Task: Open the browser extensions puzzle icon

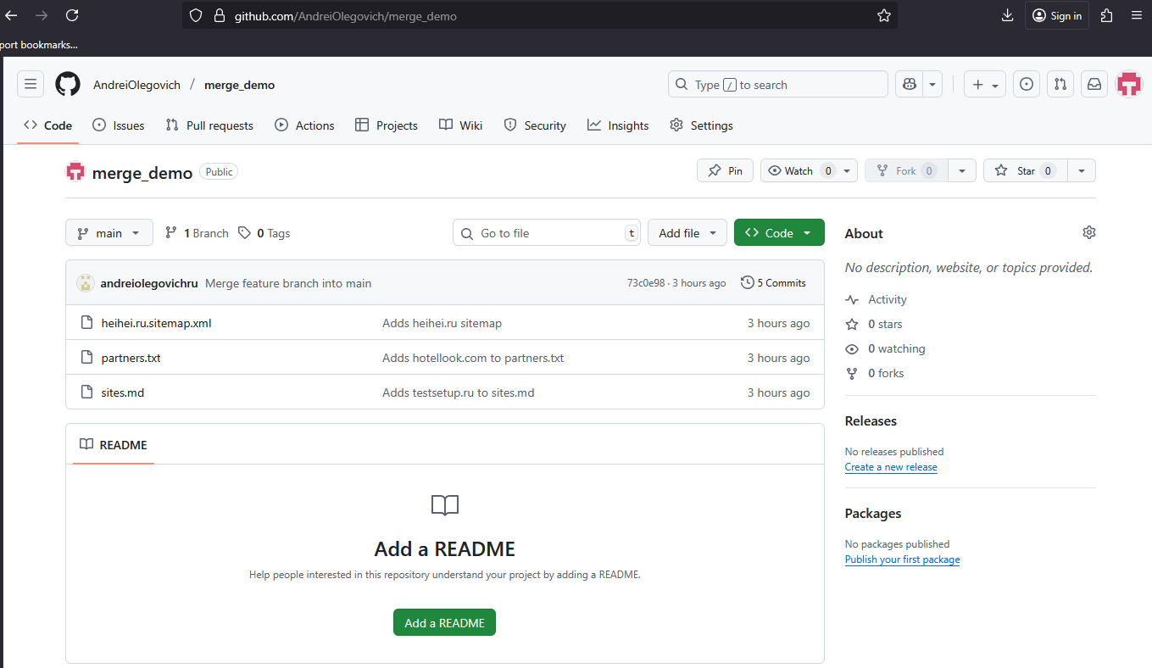Action: click(1106, 15)
